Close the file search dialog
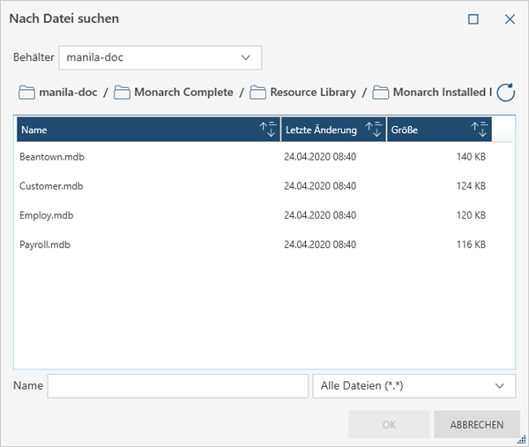This screenshot has width=529, height=447. pyautogui.click(x=510, y=19)
